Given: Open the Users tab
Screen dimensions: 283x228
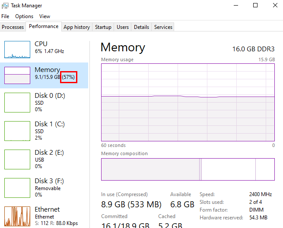Looking at the screenshot, I should coord(123,27).
